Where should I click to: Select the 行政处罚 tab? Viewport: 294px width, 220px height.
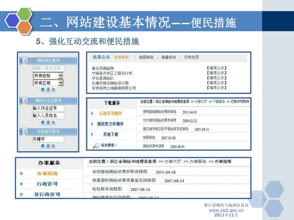192,57
